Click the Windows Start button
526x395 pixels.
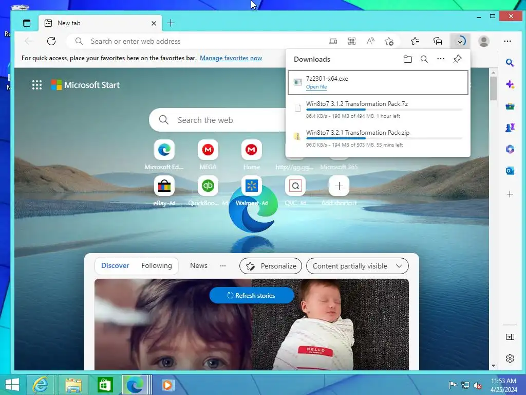pos(12,385)
